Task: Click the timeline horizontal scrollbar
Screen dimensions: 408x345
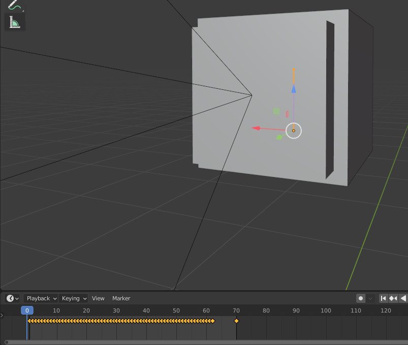Action: coord(206,342)
